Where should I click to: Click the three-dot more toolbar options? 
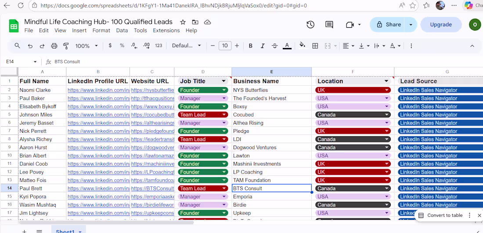click(x=411, y=46)
